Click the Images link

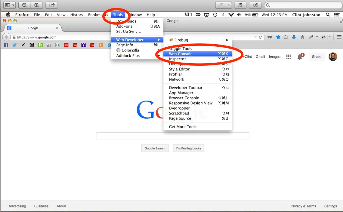click(274, 57)
